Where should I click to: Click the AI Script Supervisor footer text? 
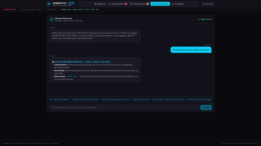pos(31,143)
